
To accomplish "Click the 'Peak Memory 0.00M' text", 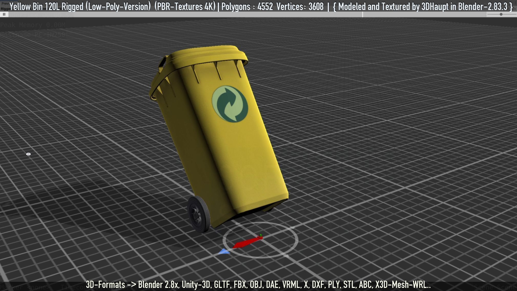I will [x=33, y=25].
